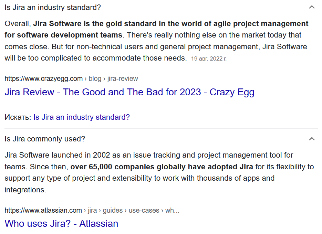The width and height of the screenshot is (322, 234).
Task: Click the "Is Jira commonly used?" question heading
Action: (x=45, y=139)
